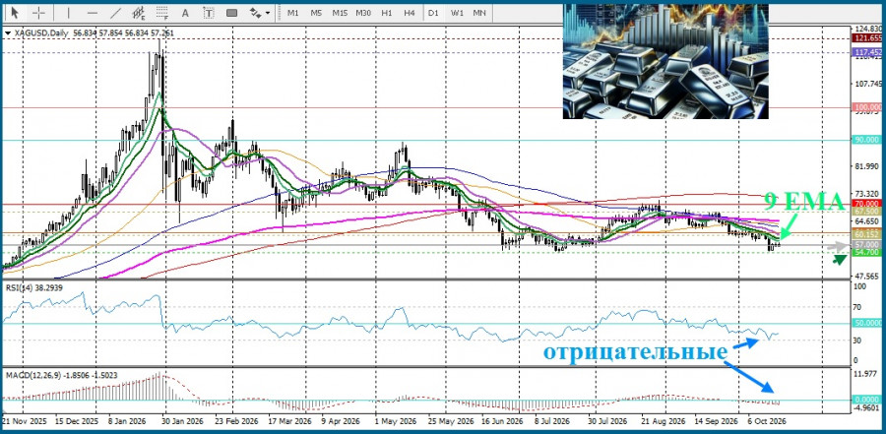Click the silver bars thumbnail image
Viewport: 886px width, 434px height.
tap(665, 61)
